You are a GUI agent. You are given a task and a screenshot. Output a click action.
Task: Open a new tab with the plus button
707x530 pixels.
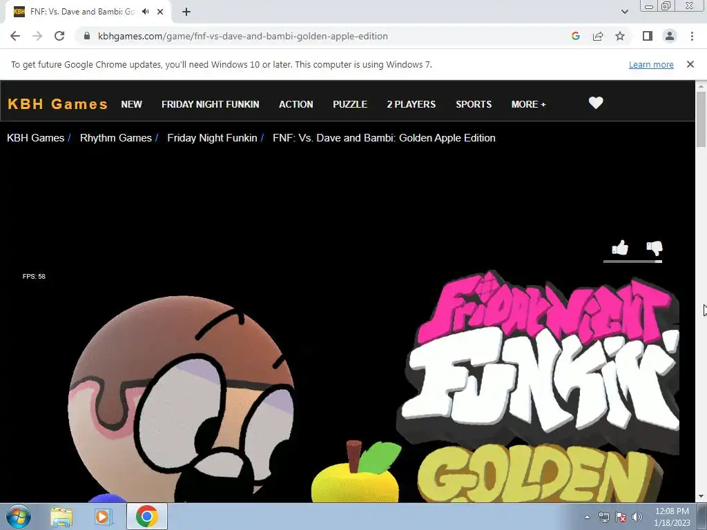point(186,12)
